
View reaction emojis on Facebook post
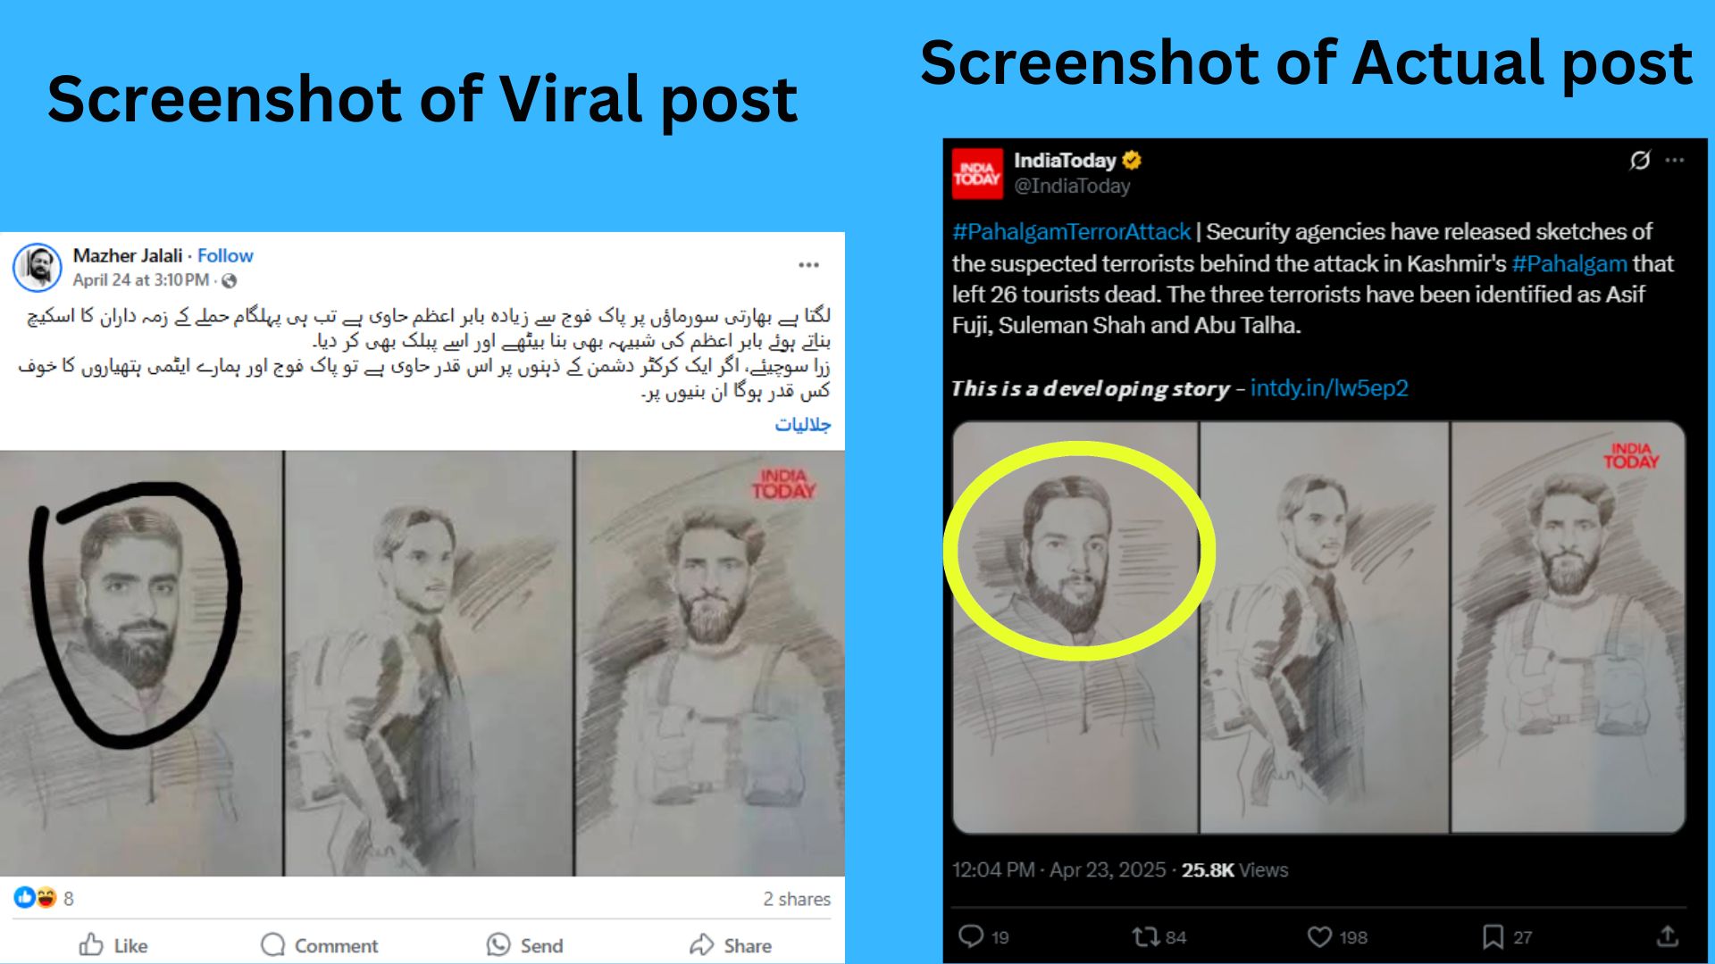35,897
